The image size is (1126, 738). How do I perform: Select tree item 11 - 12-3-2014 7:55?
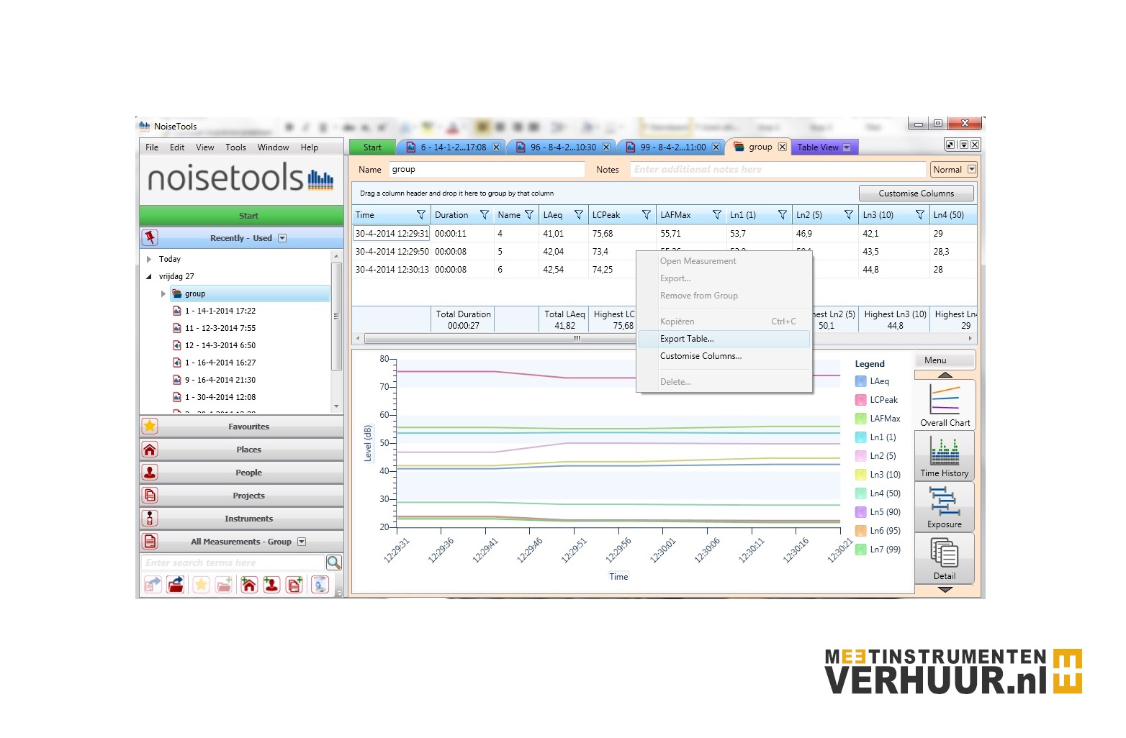(x=220, y=328)
